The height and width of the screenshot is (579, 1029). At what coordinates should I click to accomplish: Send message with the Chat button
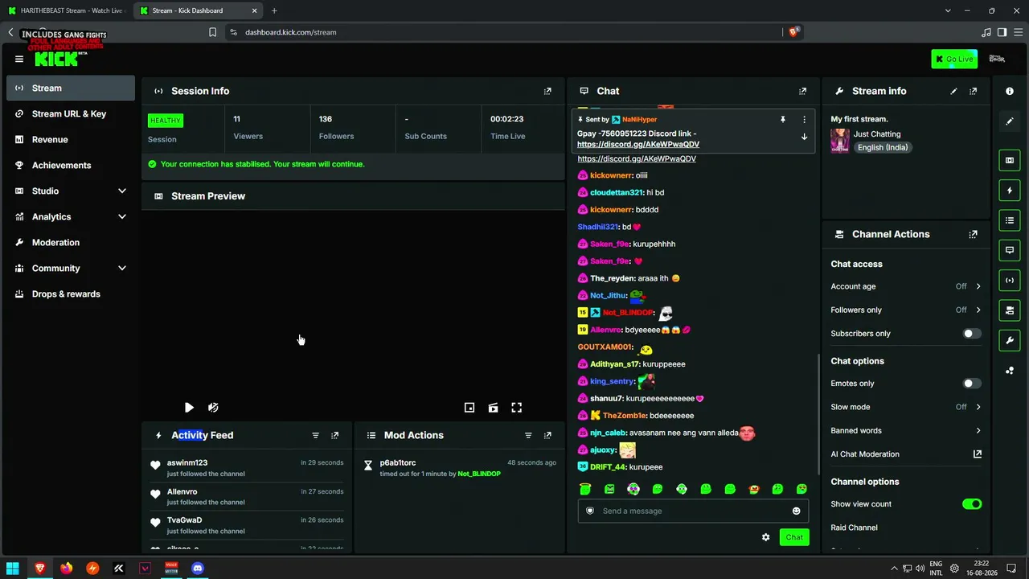coord(794,537)
